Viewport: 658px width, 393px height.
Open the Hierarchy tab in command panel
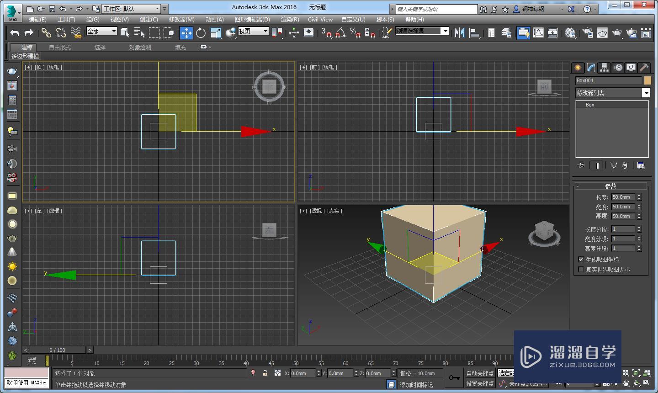point(604,68)
